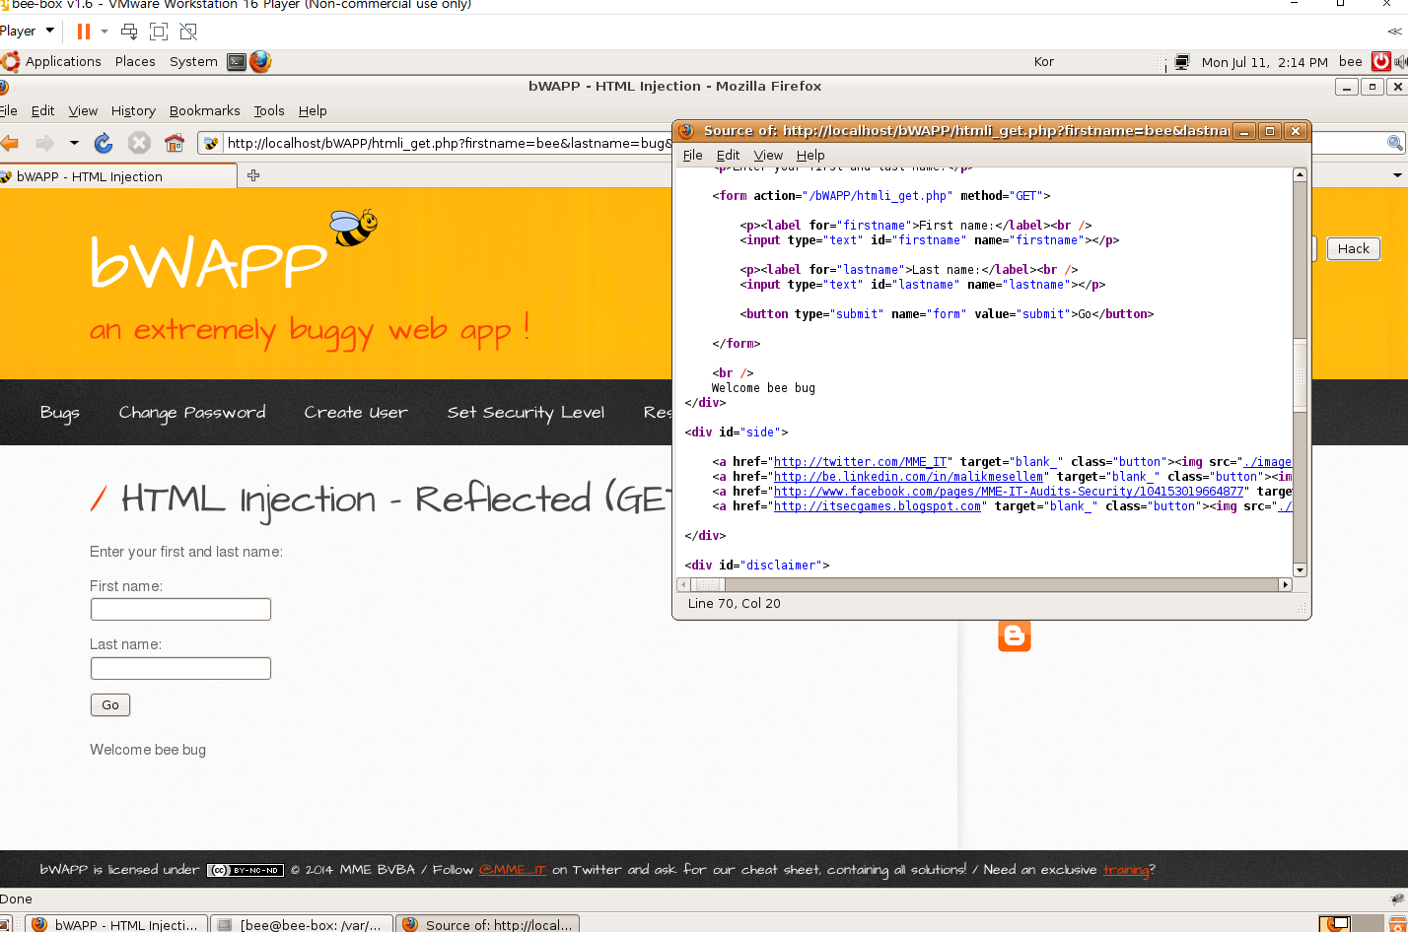
Task: Click the Last name text field
Action: 180,669
